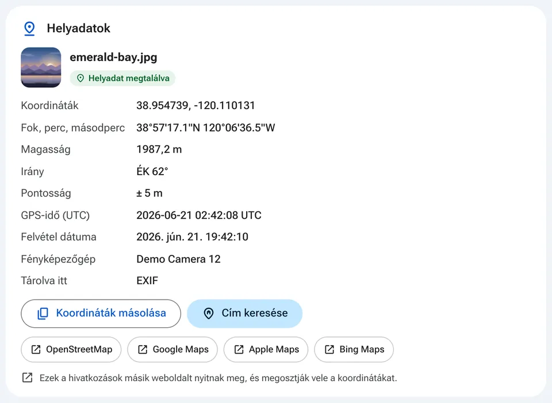Look up address with Cím keresése
The image size is (552, 403).
(x=245, y=313)
